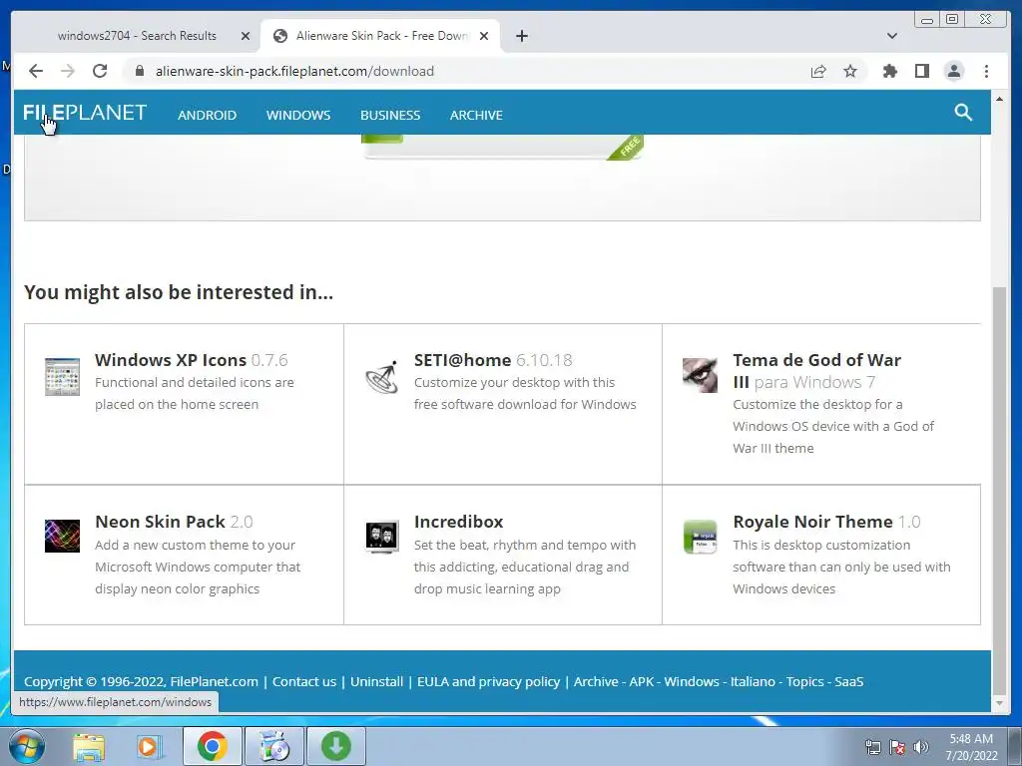Viewport: 1022px width, 766px height.
Task: Open Tema de God of War thumbnail
Action: [x=700, y=375]
